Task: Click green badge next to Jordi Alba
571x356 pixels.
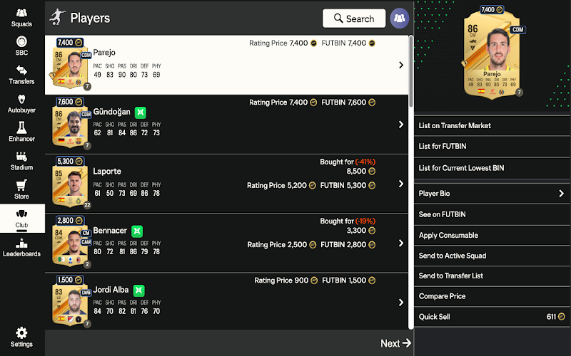Action: [138, 290]
